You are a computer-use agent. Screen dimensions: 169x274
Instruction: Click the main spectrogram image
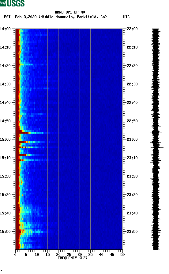(x=69, y=139)
